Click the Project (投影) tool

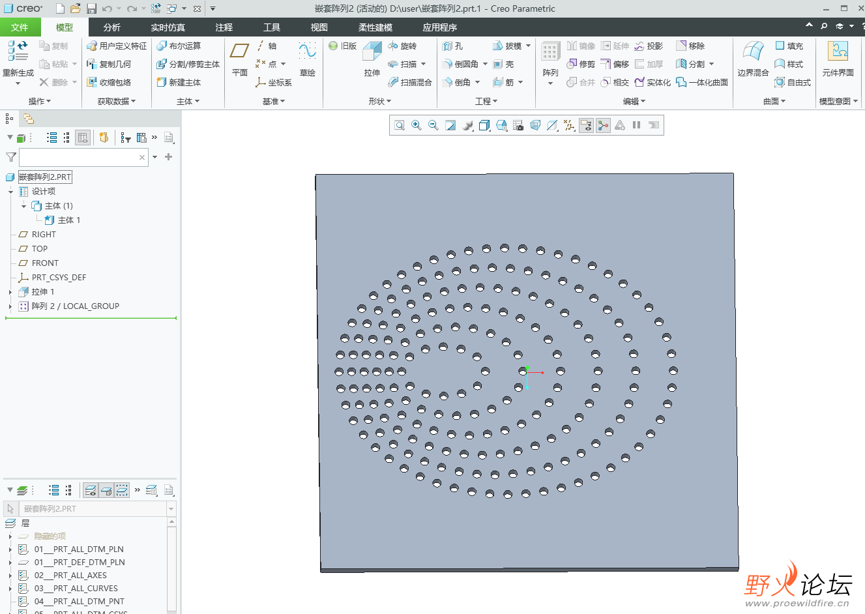point(649,46)
